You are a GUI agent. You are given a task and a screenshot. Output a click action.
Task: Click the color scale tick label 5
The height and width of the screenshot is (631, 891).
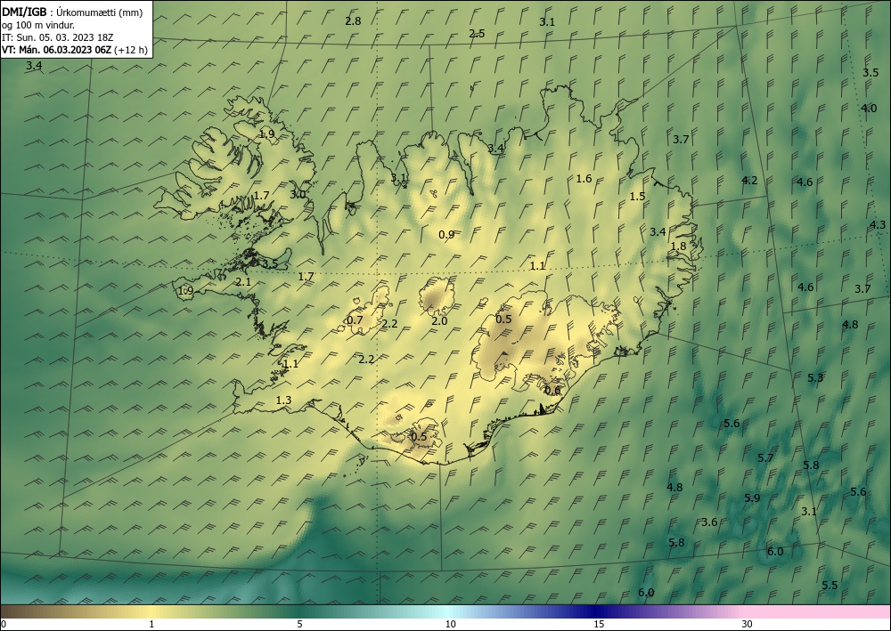pos(299,624)
